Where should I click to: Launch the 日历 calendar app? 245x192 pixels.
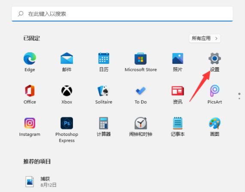103,62
